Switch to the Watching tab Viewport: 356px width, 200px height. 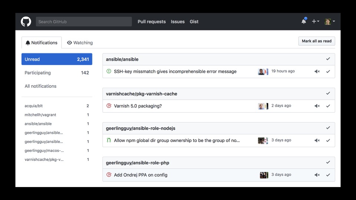pos(80,43)
